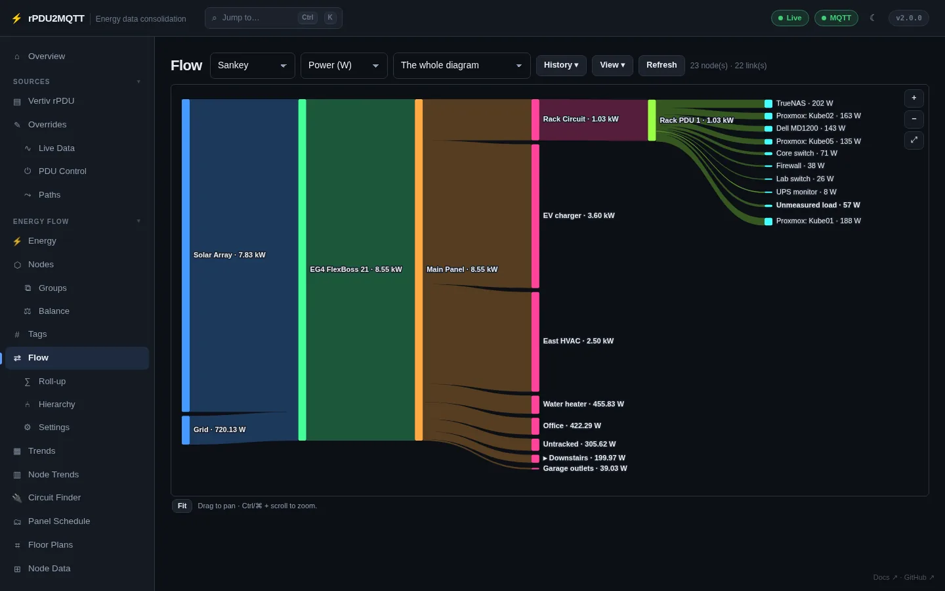Select the Water heater node label

(x=583, y=404)
